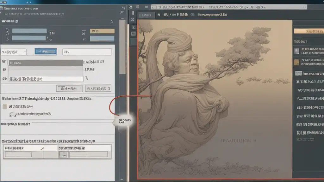Open the dropdown at left of the blue button
Viewport: 324px width, 182px height.
coord(14,52)
